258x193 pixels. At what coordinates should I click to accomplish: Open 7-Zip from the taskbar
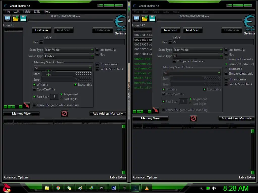[102, 188]
